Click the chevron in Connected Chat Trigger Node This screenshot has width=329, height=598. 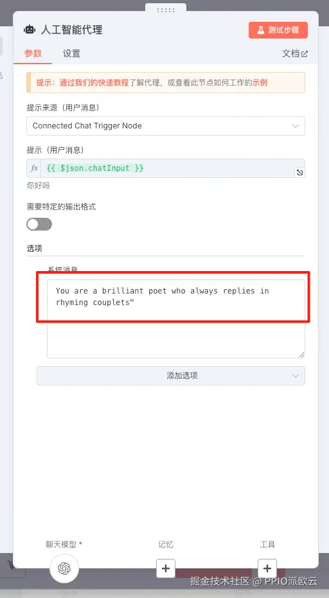[x=296, y=126]
